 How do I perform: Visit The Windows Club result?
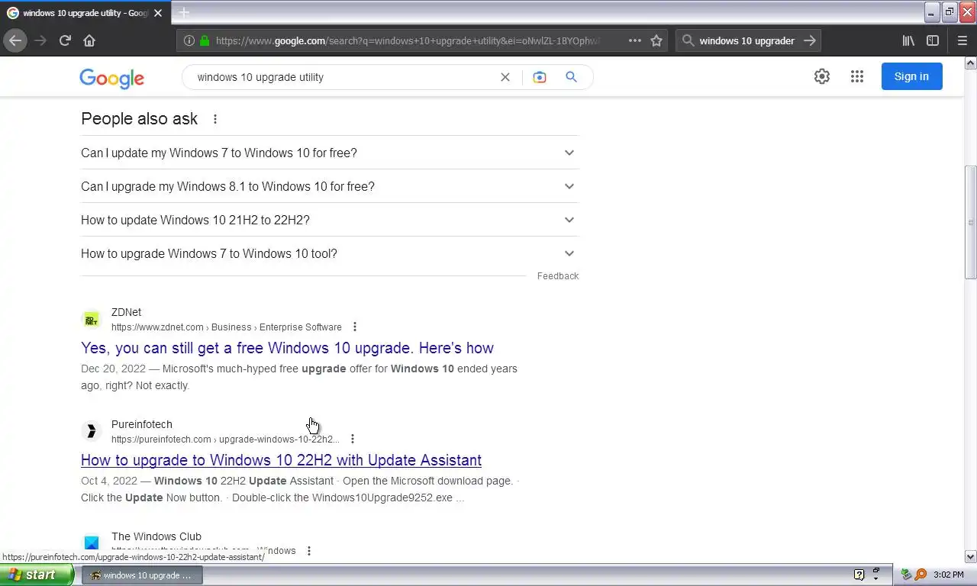pyautogui.click(x=156, y=536)
